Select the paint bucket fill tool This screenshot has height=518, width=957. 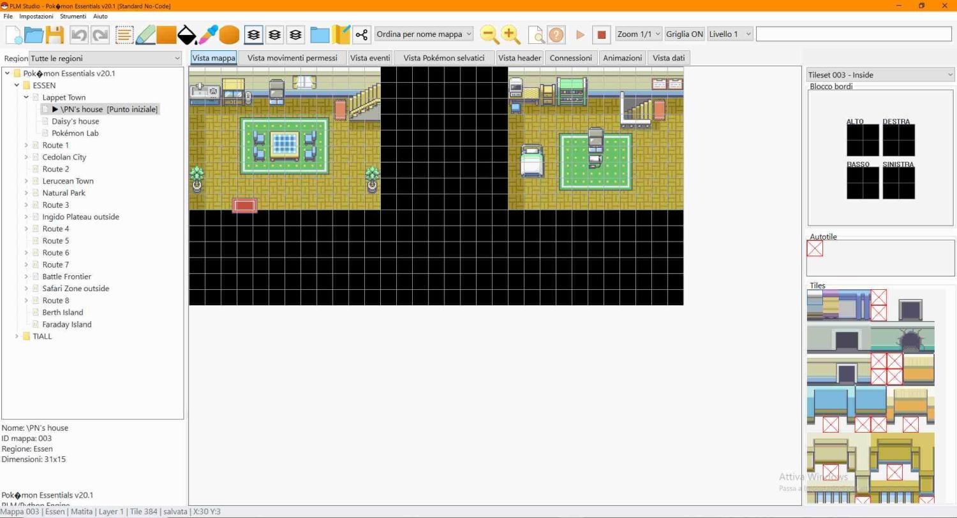[x=187, y=34]
